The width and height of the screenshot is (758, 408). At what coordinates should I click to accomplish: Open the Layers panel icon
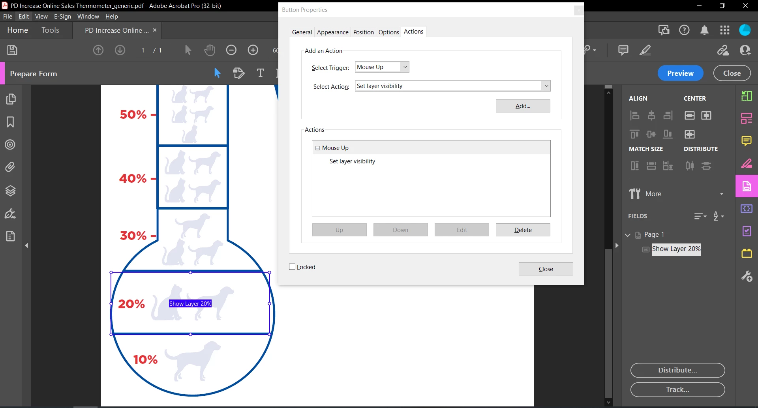tap(11, 191)
